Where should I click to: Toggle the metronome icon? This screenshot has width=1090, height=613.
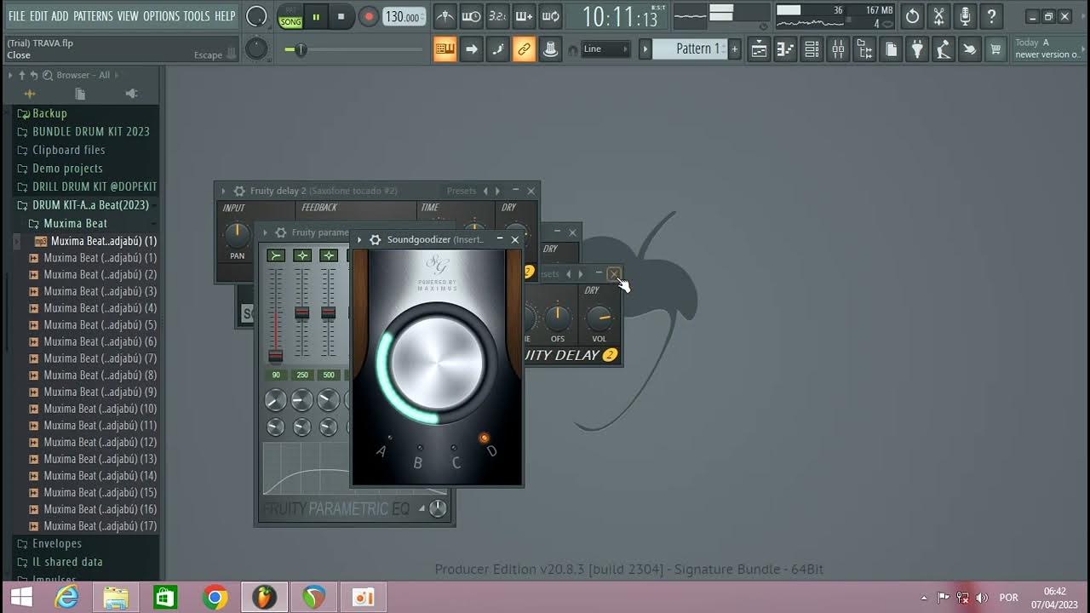coord(445,16)
